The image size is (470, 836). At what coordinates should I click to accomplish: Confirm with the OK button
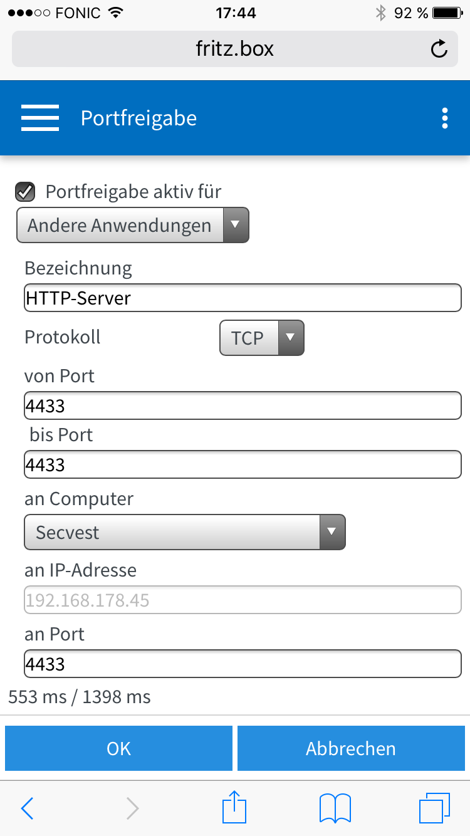[x=118, y=748]
